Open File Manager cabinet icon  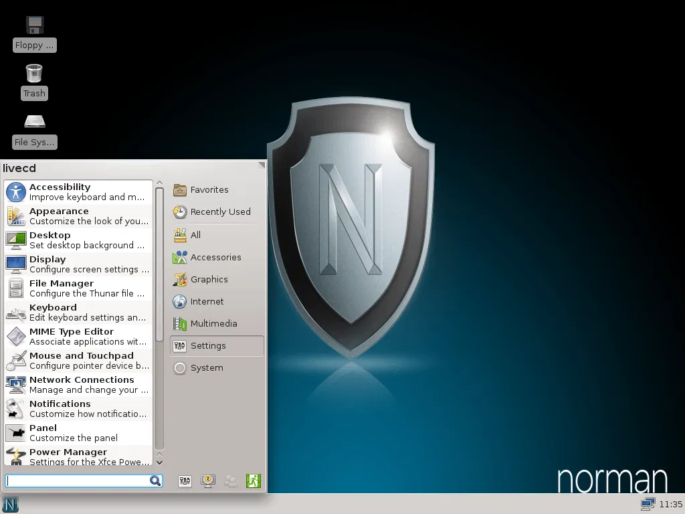click(16, 288)
